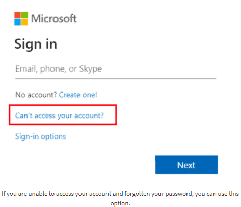Screen dimensions: 241x207
Task: Click the yellow square of the Microsoft logo
Action: click(24, 22)
